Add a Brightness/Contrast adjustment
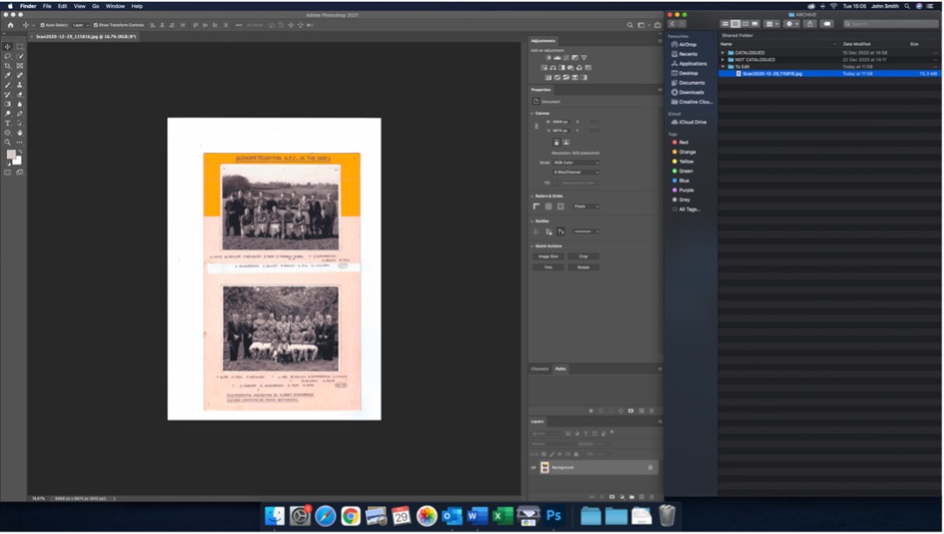944x534 pixels. tap(548, 58)
